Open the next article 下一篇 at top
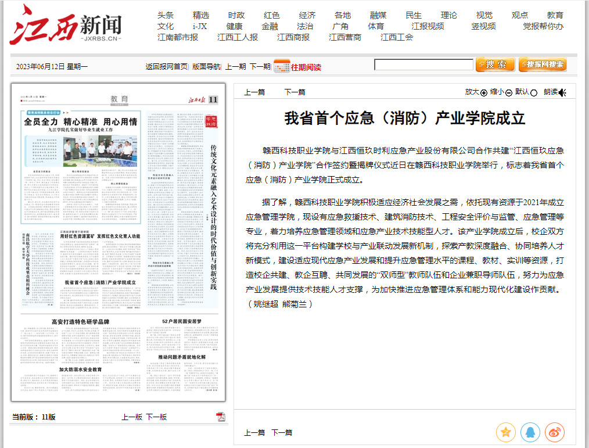 (294, 92)
